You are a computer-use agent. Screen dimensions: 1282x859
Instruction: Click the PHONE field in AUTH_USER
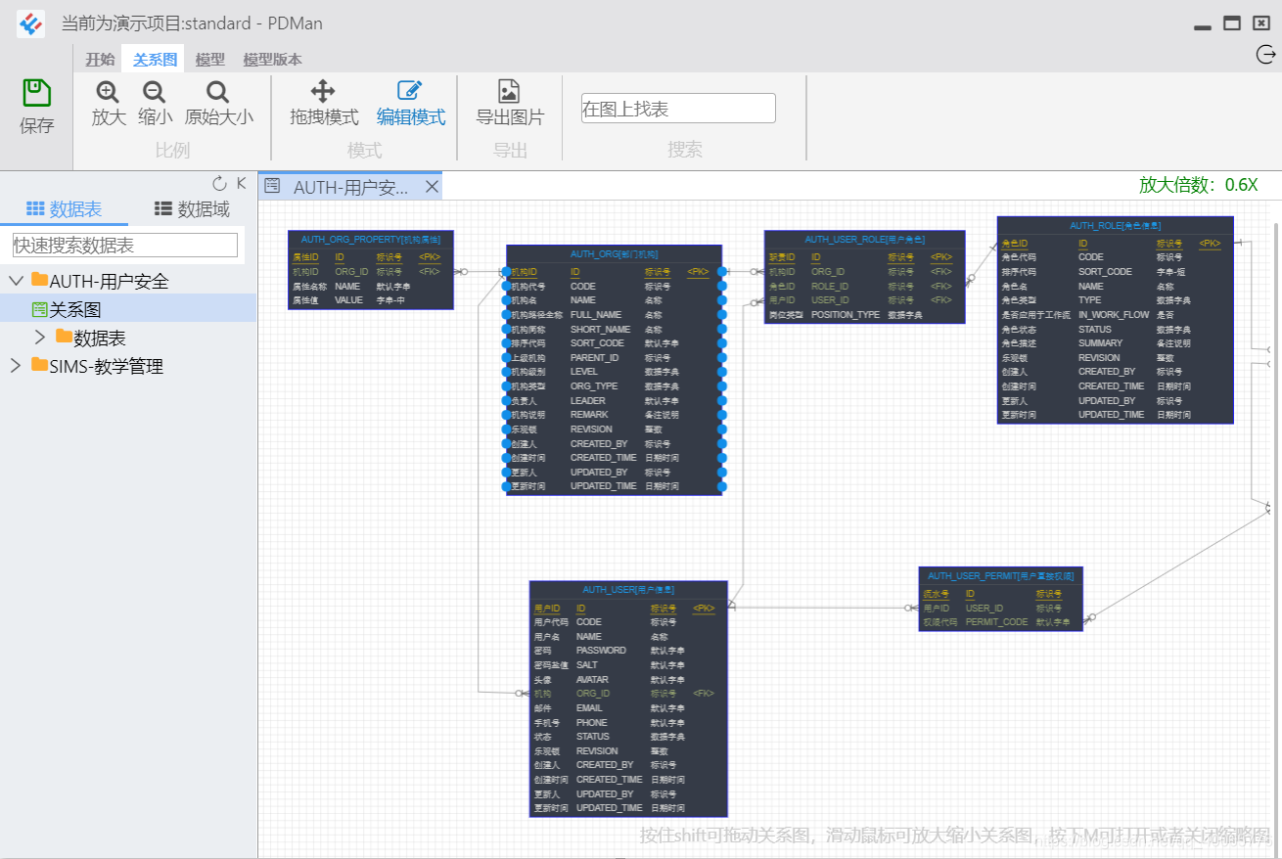coord(591,723)
